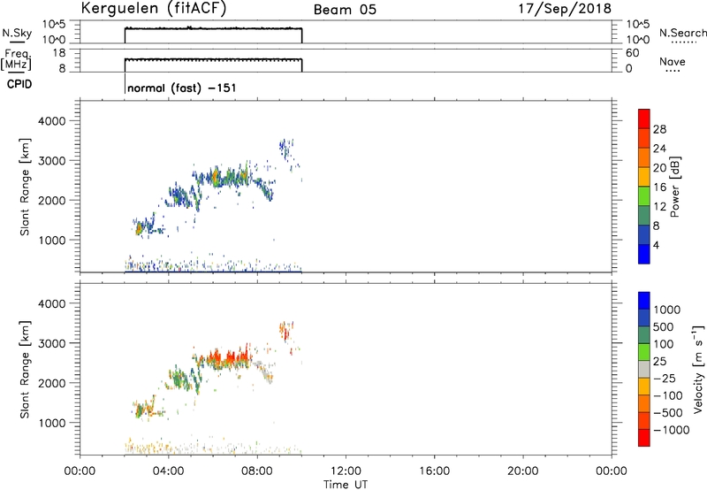This screenshot has width=707, height=490.
Task: Click the 1000 tick on Velocity colorbar
Action: tap(666, 310)
